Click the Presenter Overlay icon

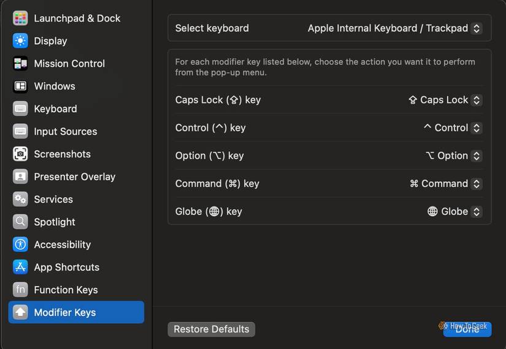pos(20,176)
